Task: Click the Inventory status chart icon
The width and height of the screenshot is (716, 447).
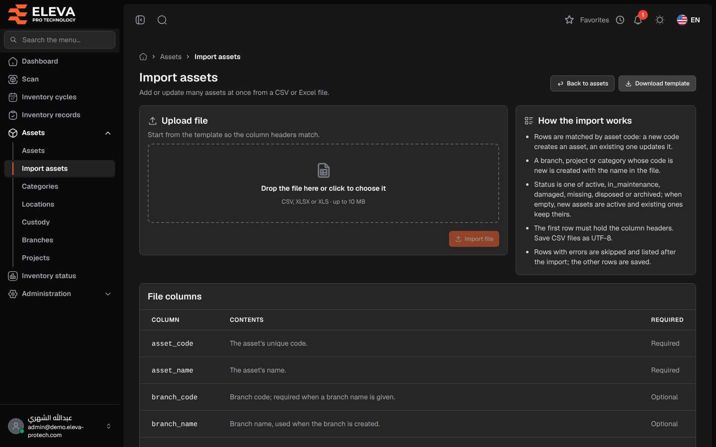Action: coord(13,276)
